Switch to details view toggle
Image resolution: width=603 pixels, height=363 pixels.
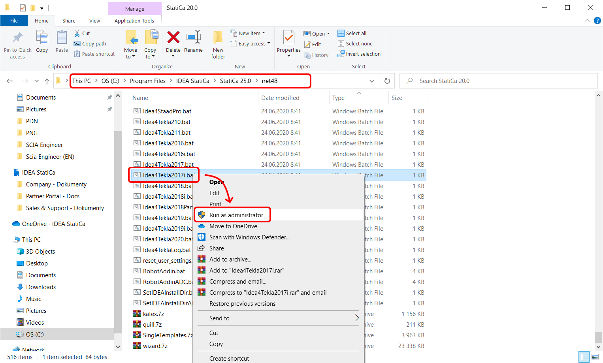point(584,357)
